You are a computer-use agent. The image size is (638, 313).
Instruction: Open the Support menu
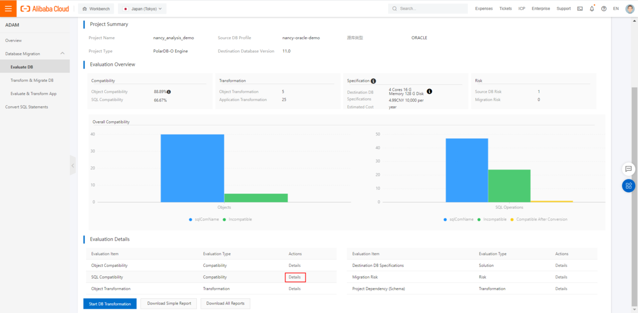click(564, 9)
